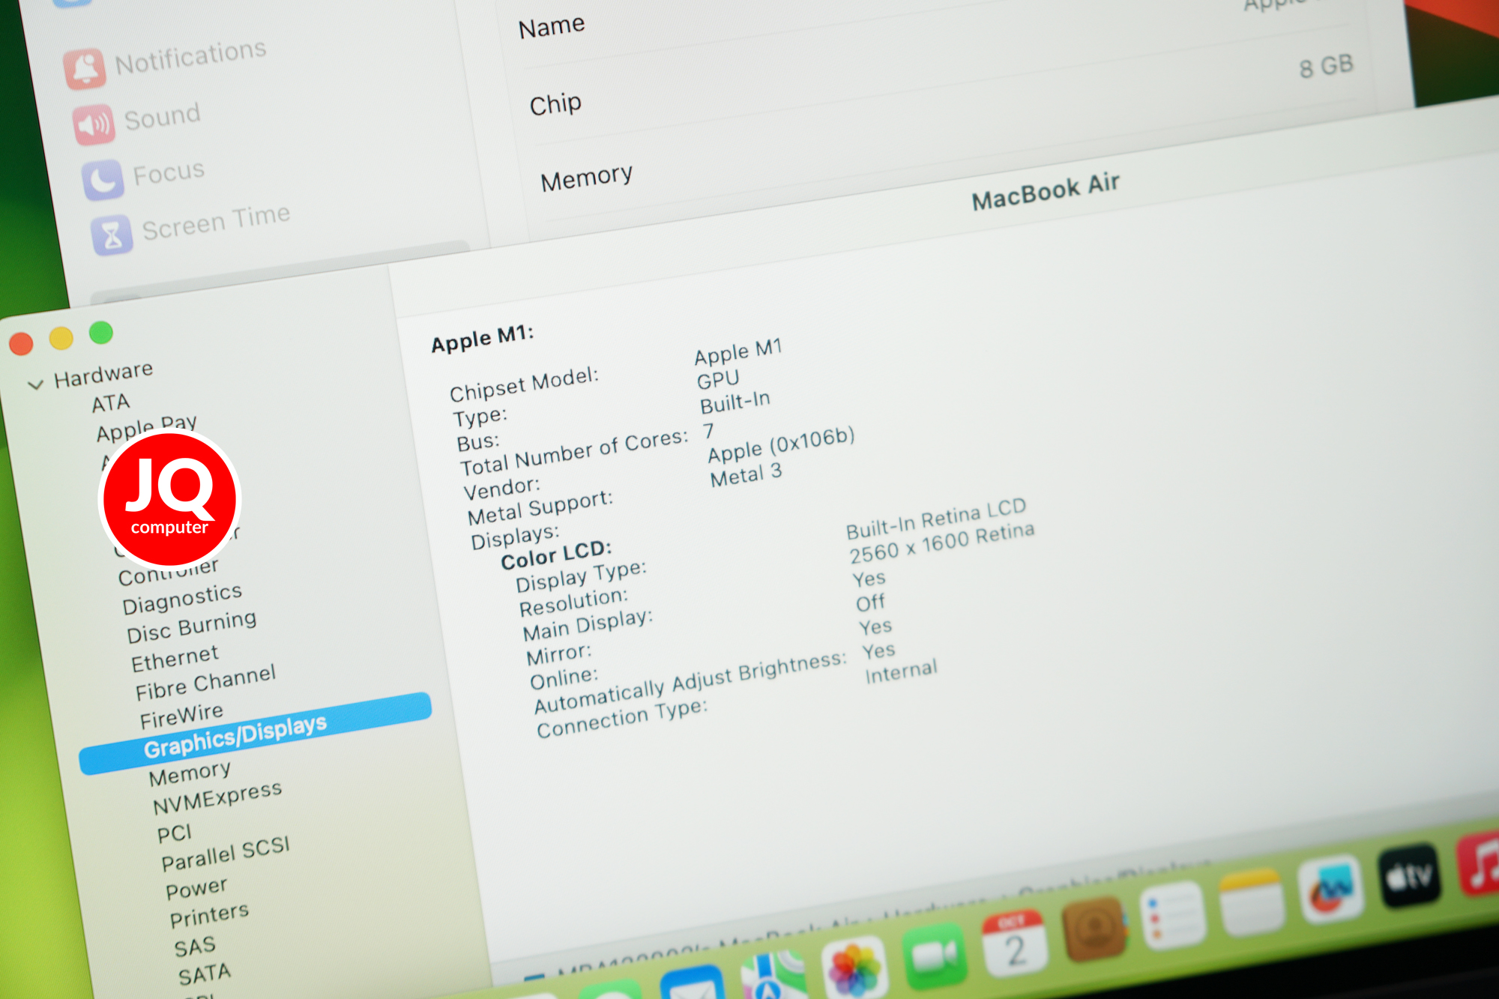Open the Diagnostics hardware entry
This screenshot has height=999, width=1499.
tap(182, 599)
